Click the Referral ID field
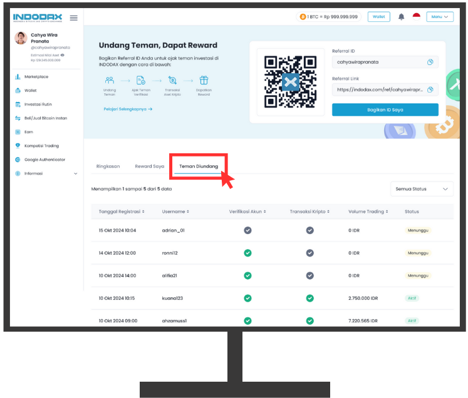This screenshot has height=398, width=468. [x=385, y=62]
